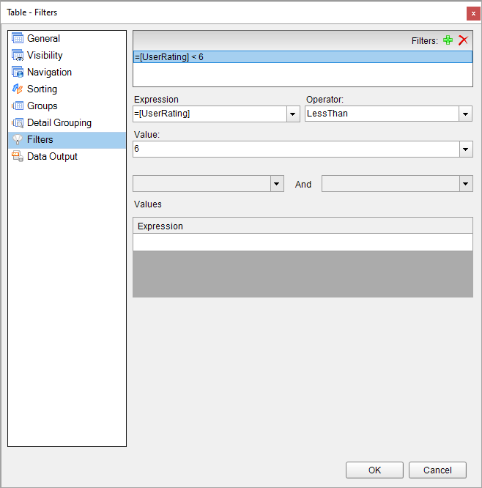
Task: Add a new filter with green plus
Action: pos(448,40)
